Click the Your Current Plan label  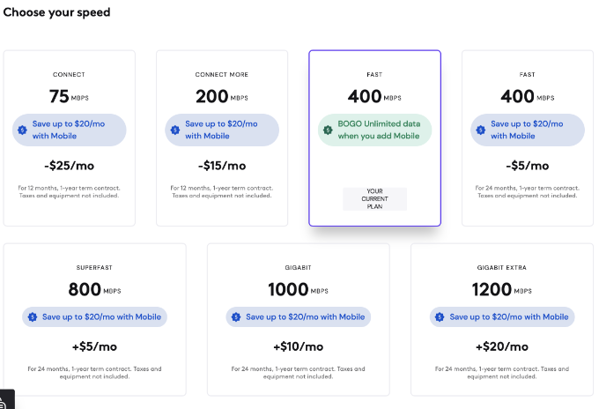coord(374,198)
